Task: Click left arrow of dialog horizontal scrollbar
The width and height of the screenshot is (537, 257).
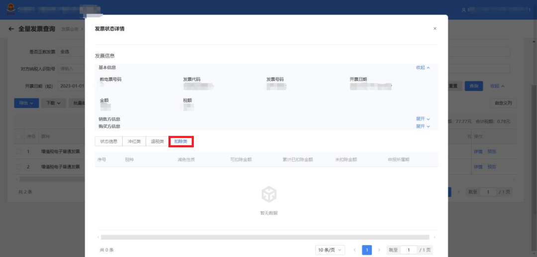Action: pos(98,237)
